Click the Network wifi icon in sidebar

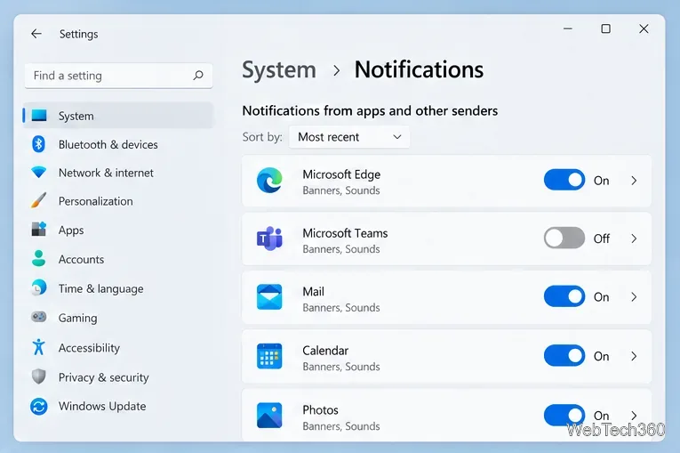pyautogui.click(x=38, y=172)
